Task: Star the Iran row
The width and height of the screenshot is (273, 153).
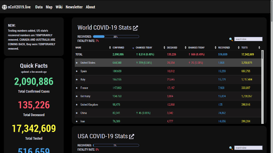Action: coord(76,122)
